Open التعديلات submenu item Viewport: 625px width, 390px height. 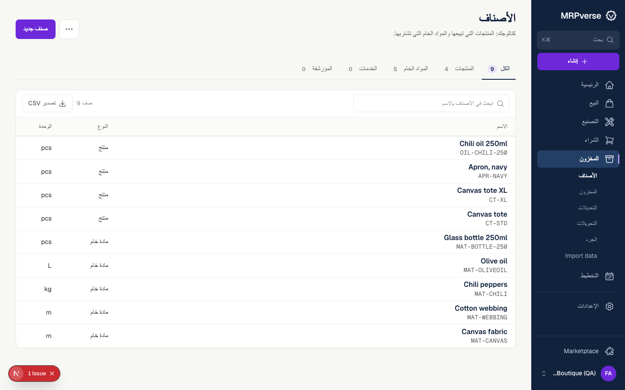click(588, 208)
